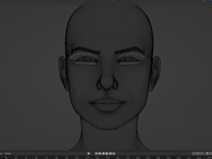Play the animation forward
Image resolution: width=212 pixels, height=159 pixels.
107,153
